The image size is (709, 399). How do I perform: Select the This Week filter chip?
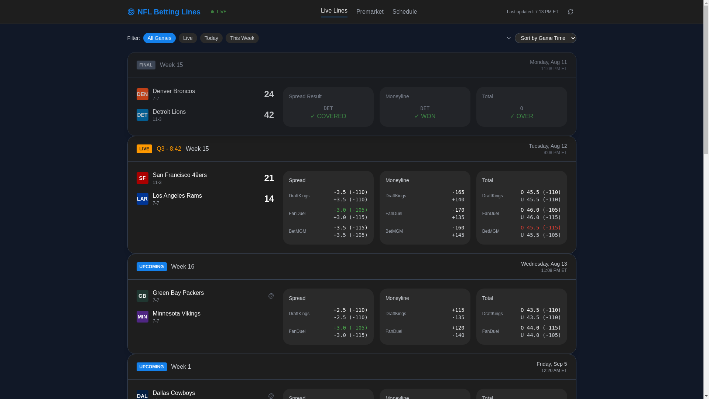coord(242,38)
